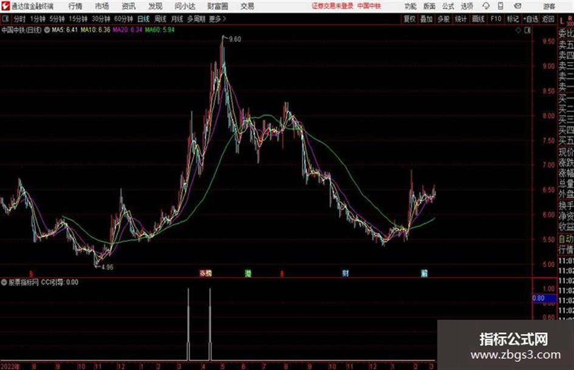
Task: Open the mobile phone icon
Action: [501, 6]
